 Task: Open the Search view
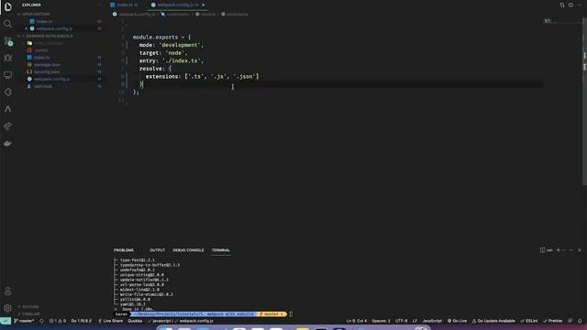(x=8, y=24)
